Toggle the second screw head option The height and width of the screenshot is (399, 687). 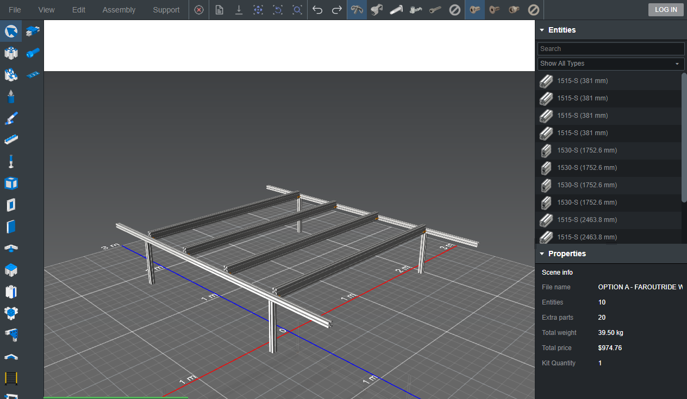[x=495, y=10]
